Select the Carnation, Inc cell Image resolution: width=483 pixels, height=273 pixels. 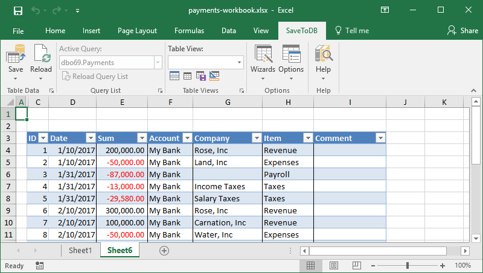[228, 222]
